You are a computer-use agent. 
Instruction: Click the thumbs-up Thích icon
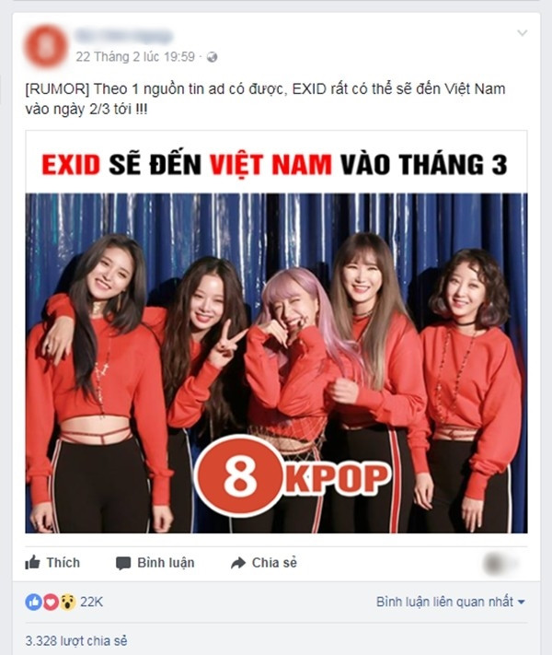coord(32,563)
